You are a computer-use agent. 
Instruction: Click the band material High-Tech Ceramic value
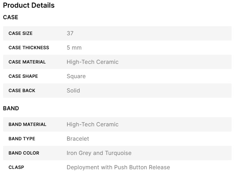click(x=93, y=125)
